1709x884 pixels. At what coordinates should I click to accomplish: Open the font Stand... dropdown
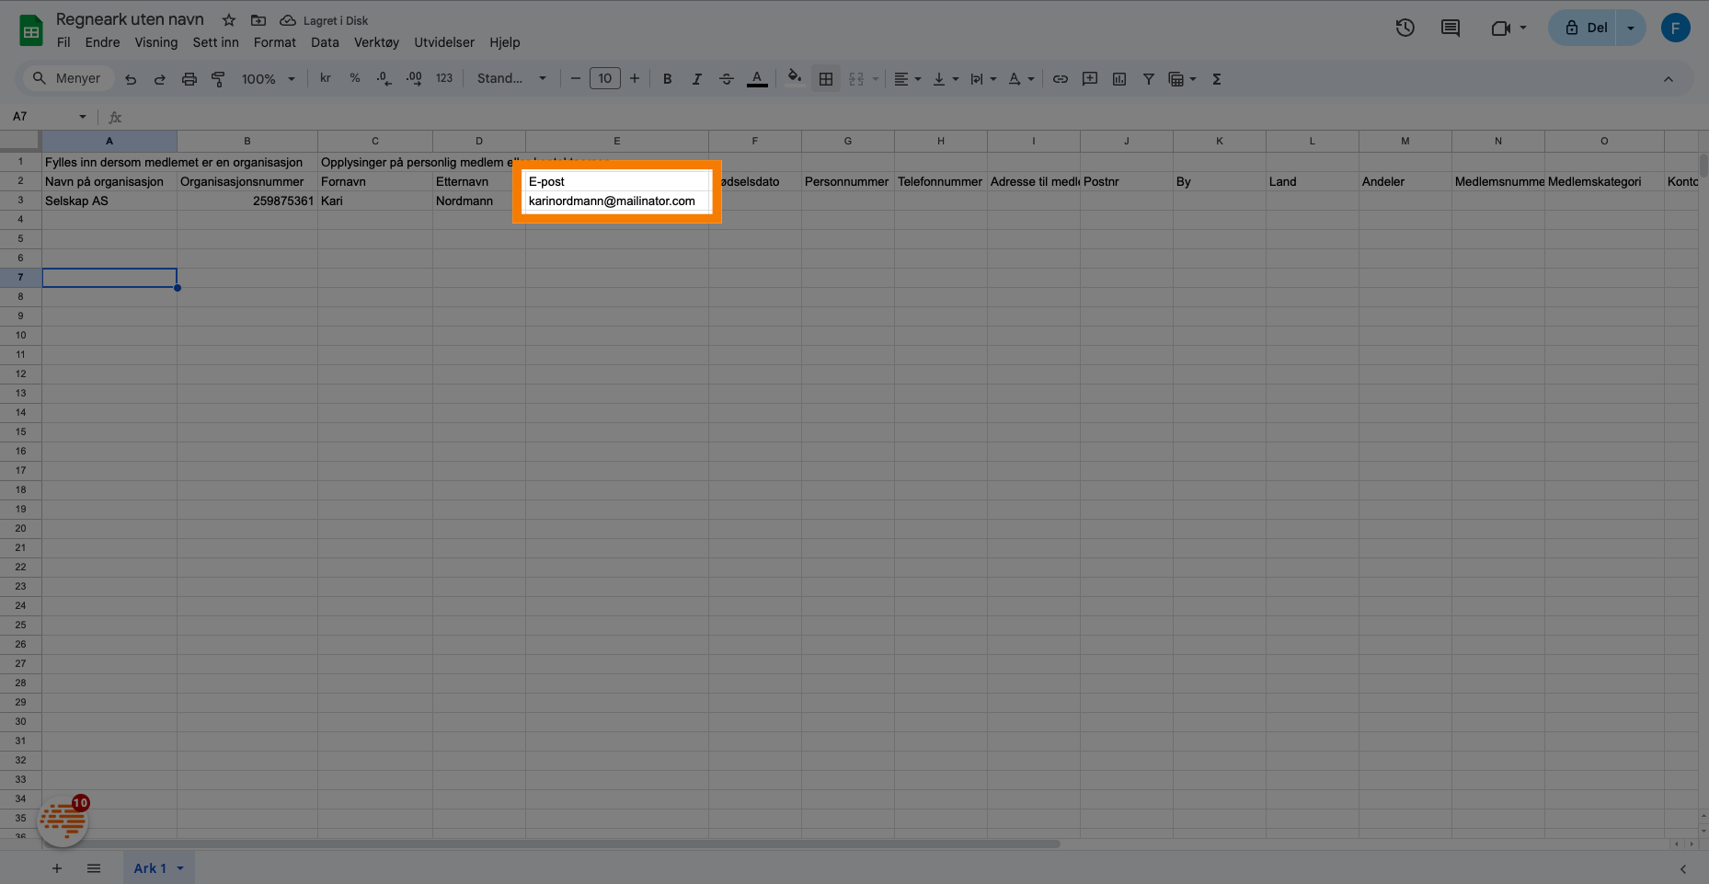[x=511, y=79]
